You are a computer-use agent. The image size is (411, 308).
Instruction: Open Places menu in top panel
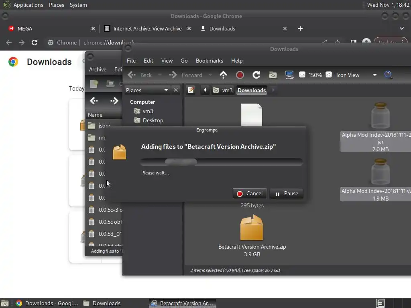click(x=56, y=5)
